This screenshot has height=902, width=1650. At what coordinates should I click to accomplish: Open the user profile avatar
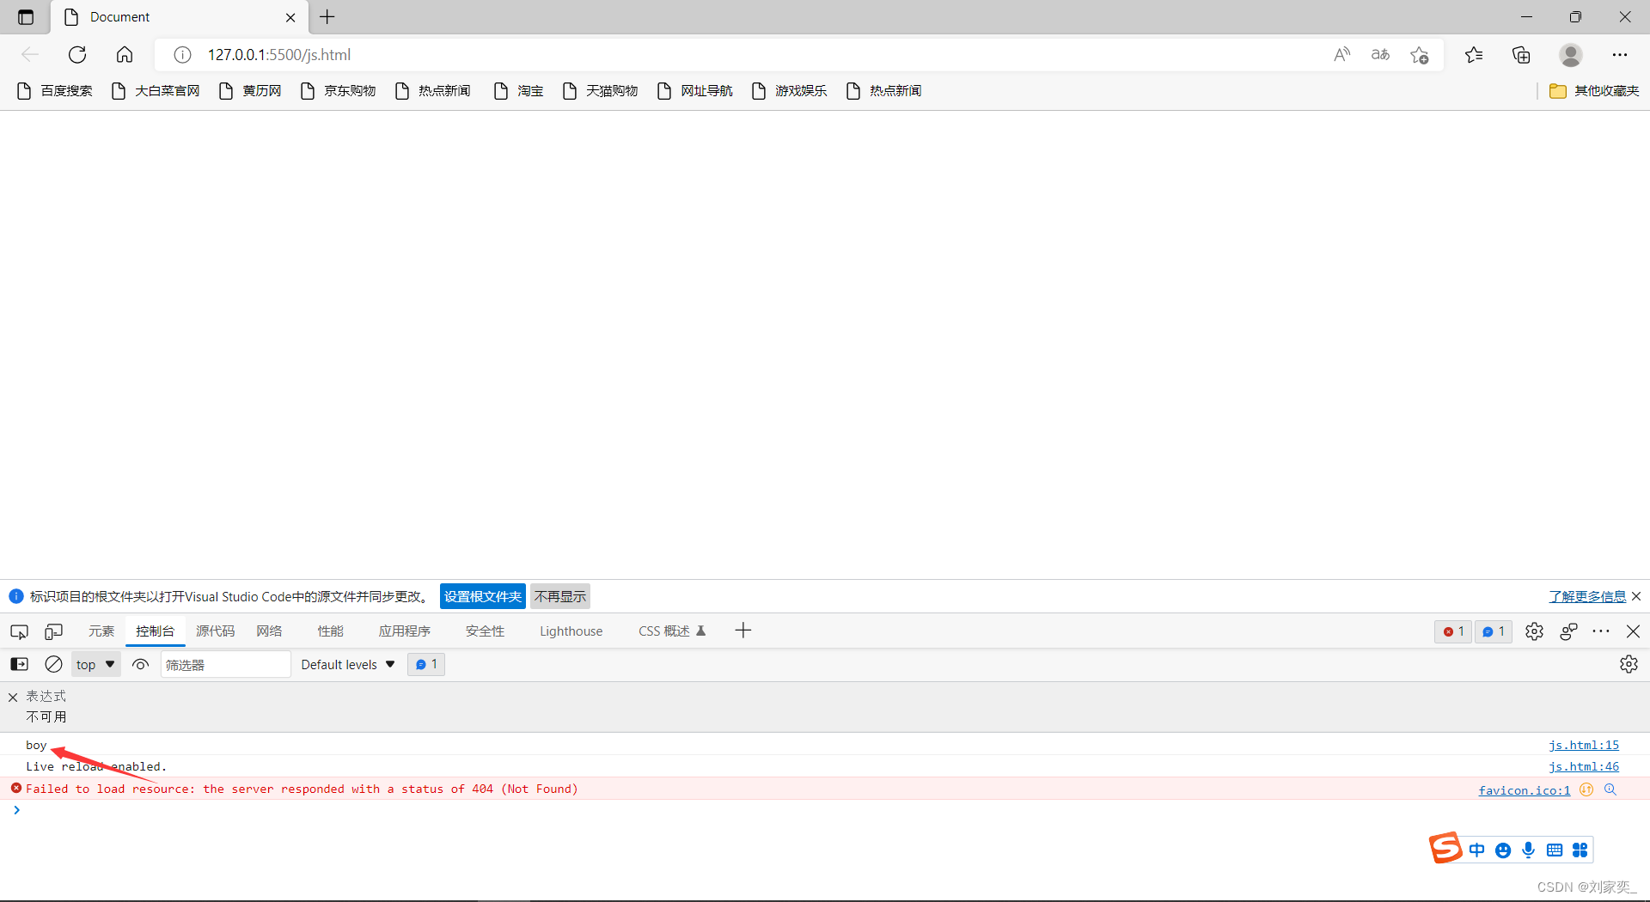(x=1571, y=55)
